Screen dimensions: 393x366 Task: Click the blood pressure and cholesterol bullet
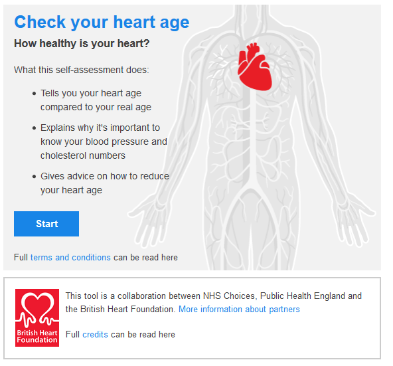104,141
